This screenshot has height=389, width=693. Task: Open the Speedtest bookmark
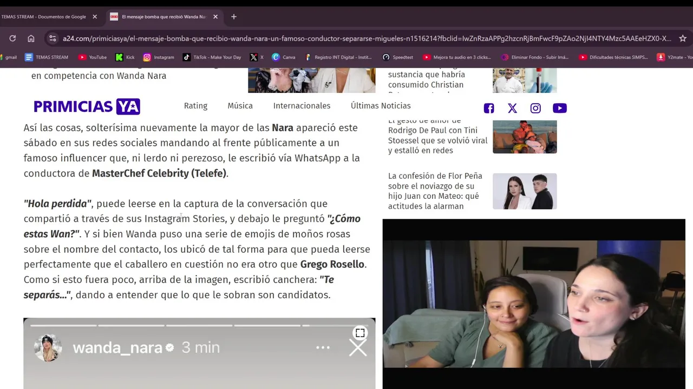(x=397, y=57)
